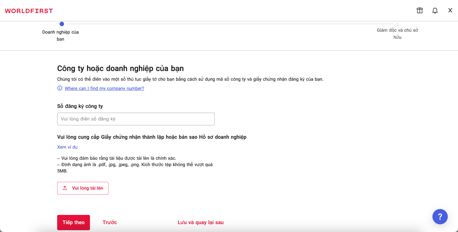
Task: Click the "Số đăng ký công ty" field label
Action: coord(80,106)
